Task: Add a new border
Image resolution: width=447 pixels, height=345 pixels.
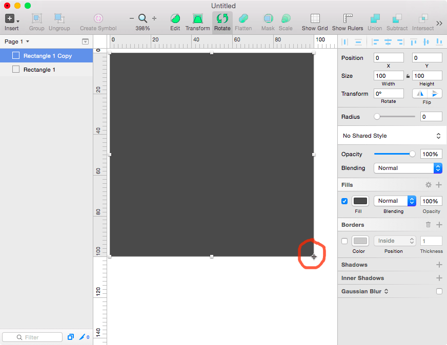Action: click(x=439, y=225)
